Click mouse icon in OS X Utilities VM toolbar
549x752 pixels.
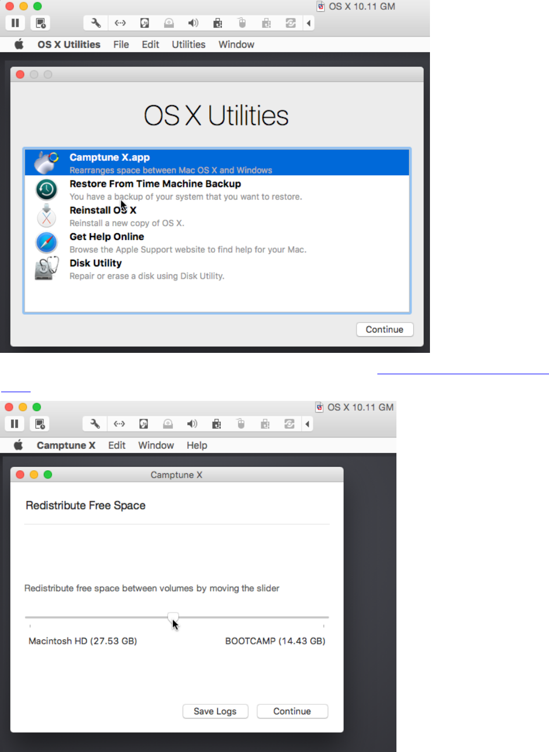(x=242, y=23)
